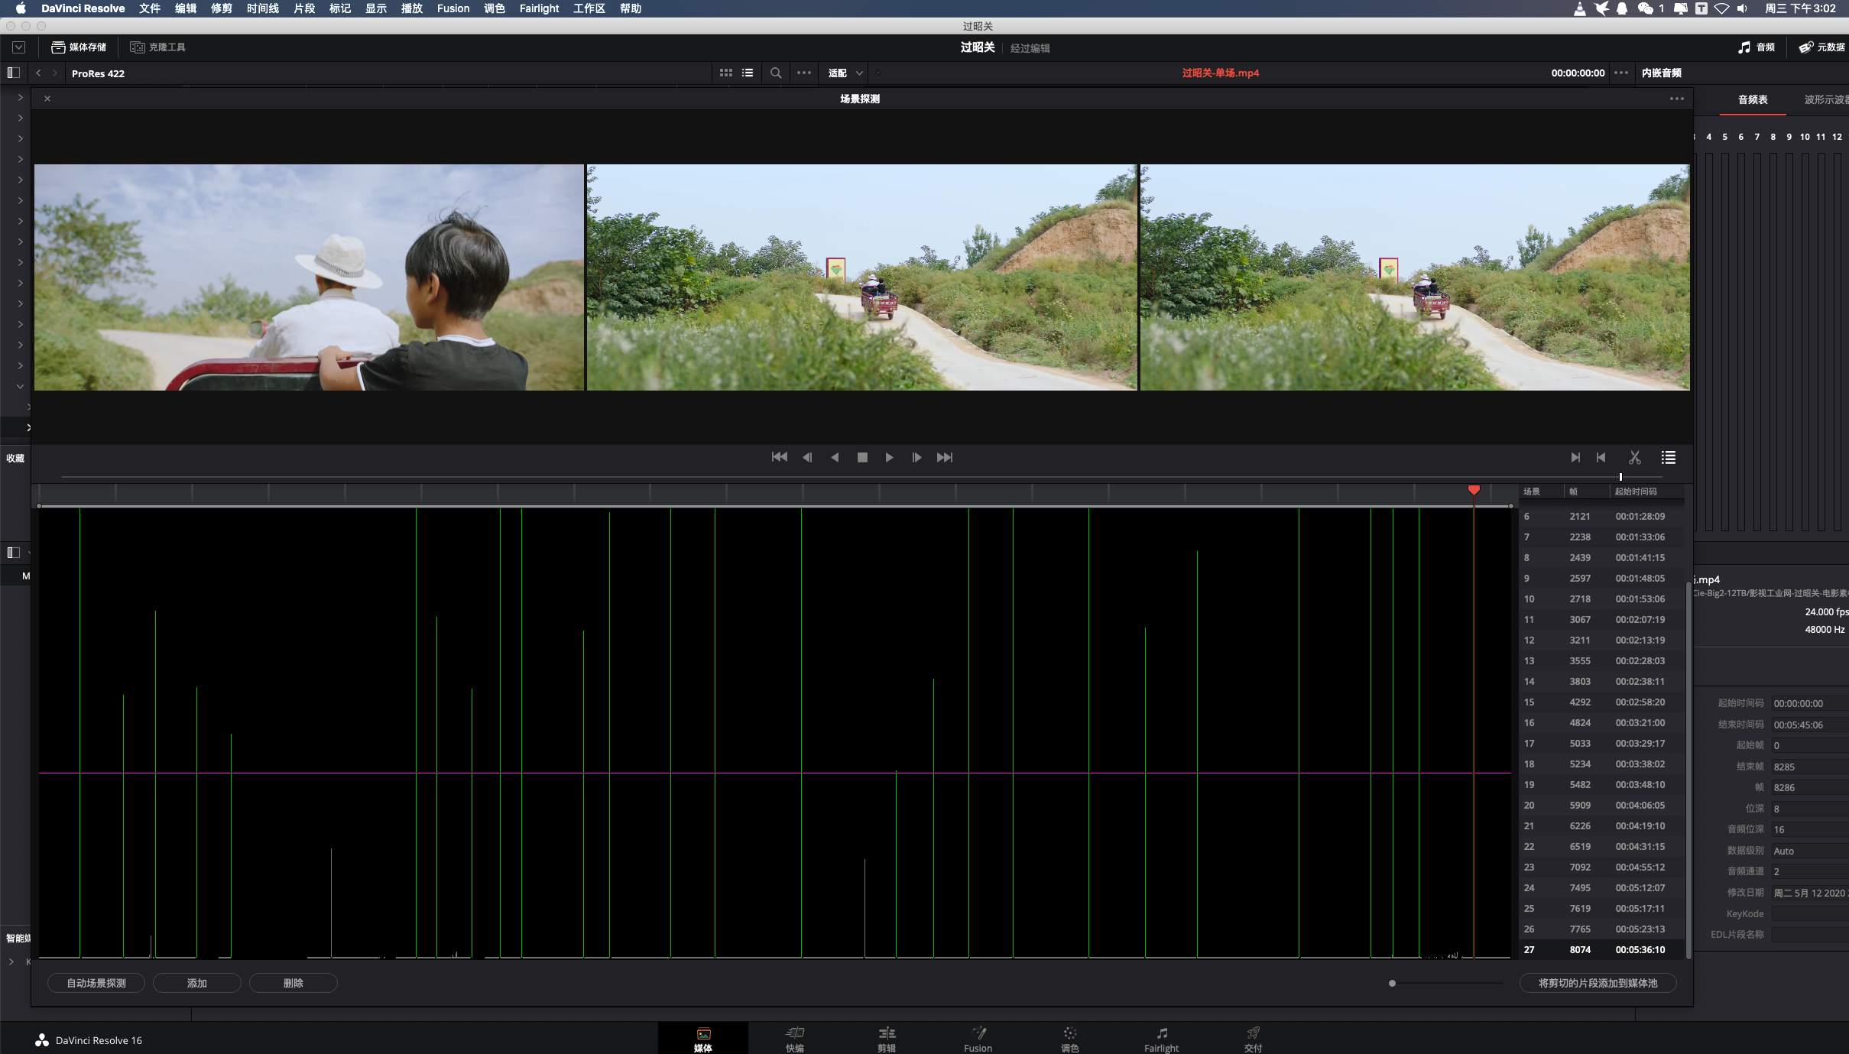Click 将剪切的片段添加到媒体池 button
This screenshot has width=1849, height=1054.
coord(1598,983)
